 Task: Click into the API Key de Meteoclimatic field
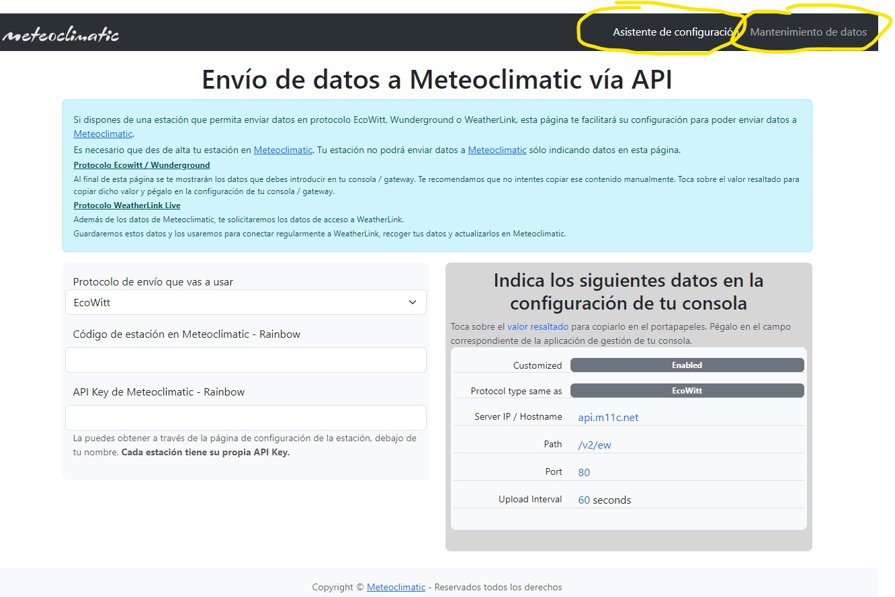click(x=245, y=418)
